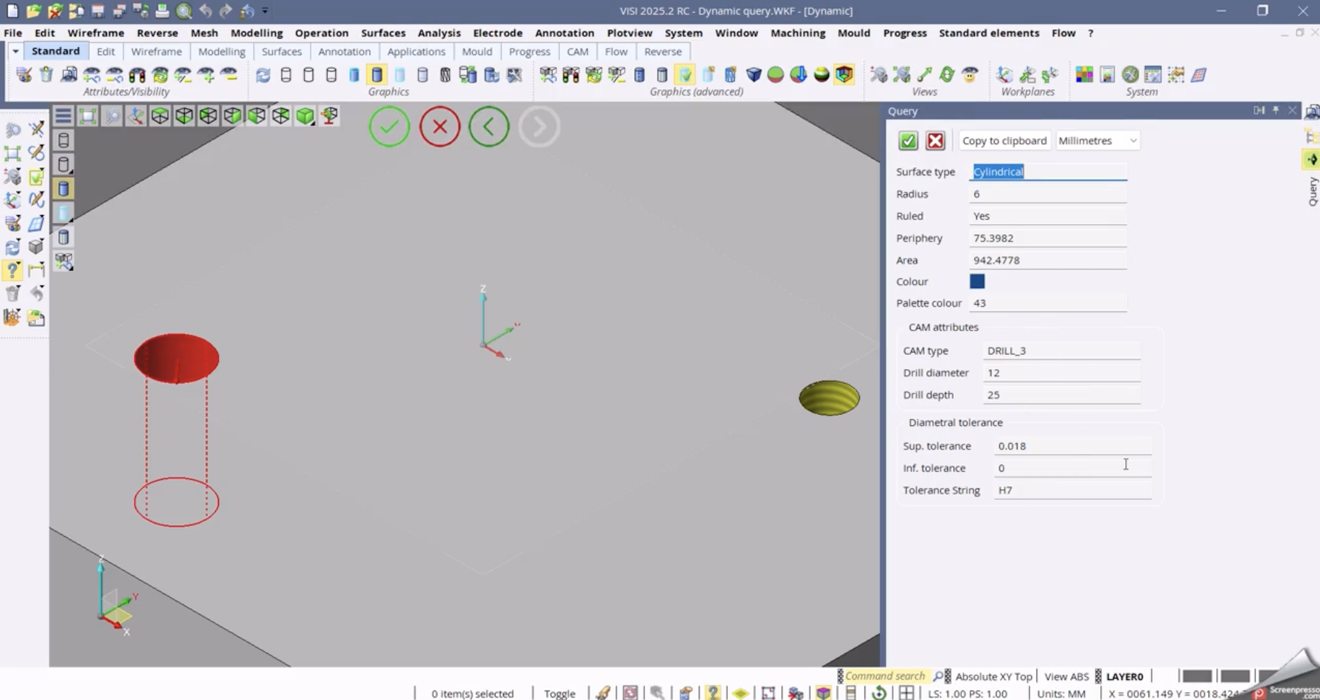The image size is (1320, 700).
Task: Click the magnifier zoom icon below the toolbar
Action: pos(112,115)
